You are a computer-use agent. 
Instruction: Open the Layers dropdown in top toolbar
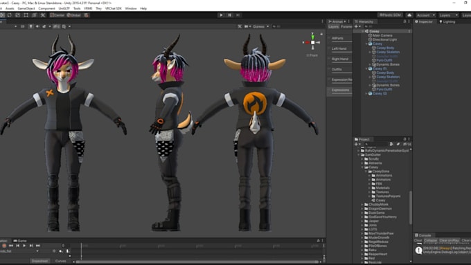click(x=448, y=15)
